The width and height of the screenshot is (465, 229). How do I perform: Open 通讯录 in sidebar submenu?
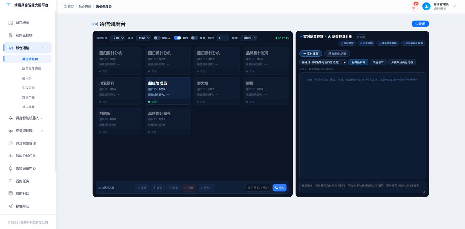(27, 78)
